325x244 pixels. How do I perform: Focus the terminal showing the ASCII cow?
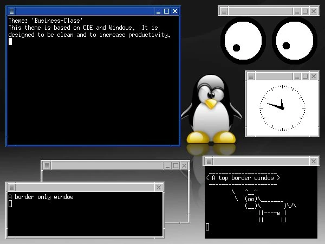coord(261,202)
